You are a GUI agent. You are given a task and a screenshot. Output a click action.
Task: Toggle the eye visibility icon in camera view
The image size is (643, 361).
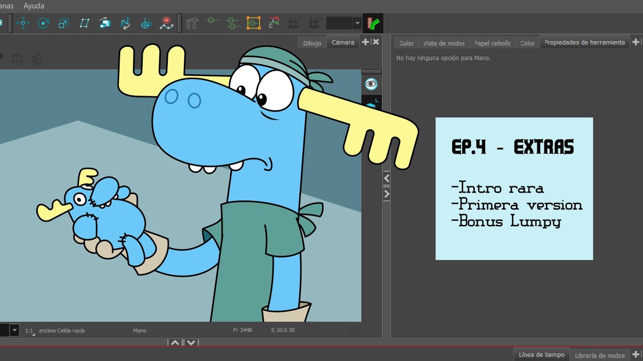click(x=371, y=84)
